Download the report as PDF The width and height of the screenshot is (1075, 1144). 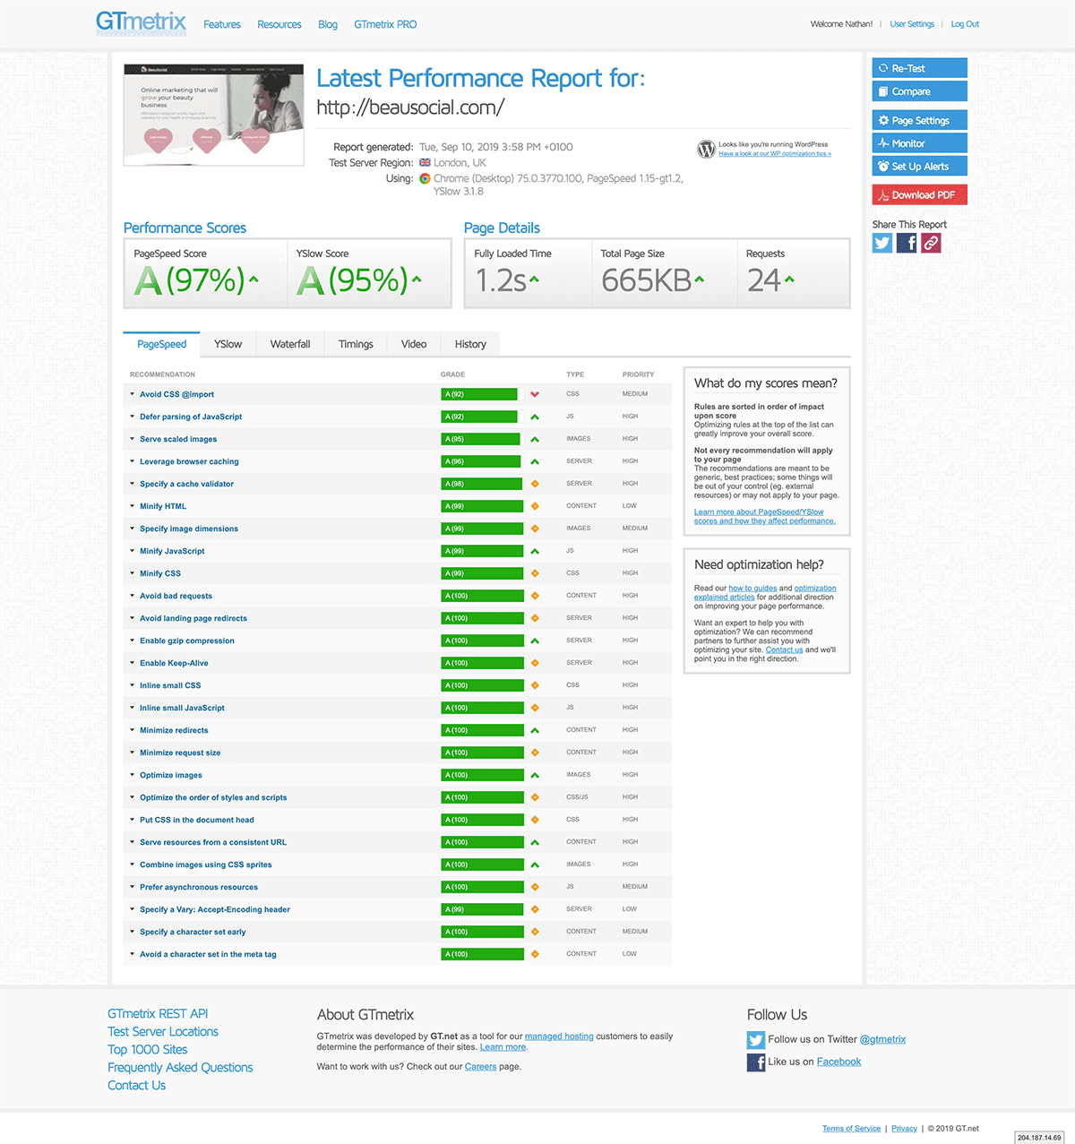[x=920, y=194]
